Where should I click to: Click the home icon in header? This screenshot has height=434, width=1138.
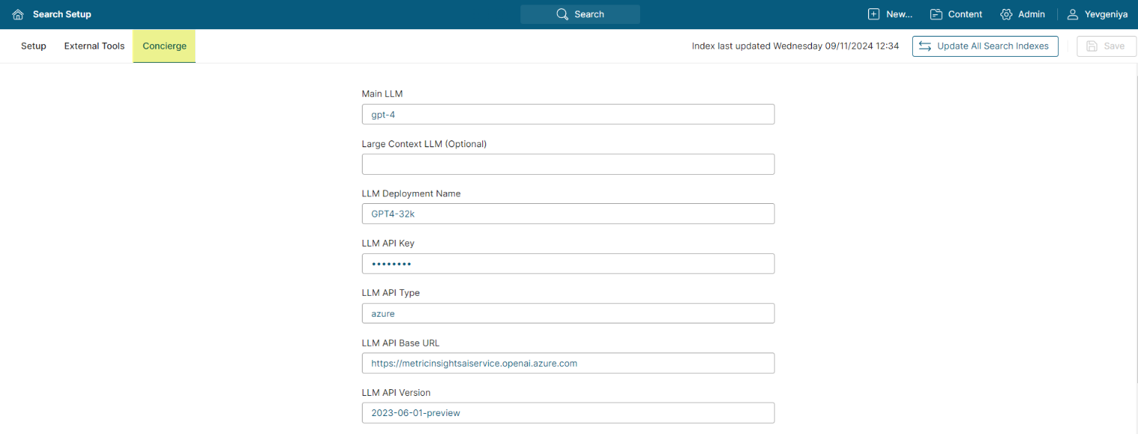[18, 14]
